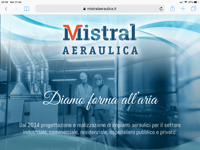Viewport: 200px width, 150px height.
Task: Tap the Safari back arrow
Action: coord(6,9)
